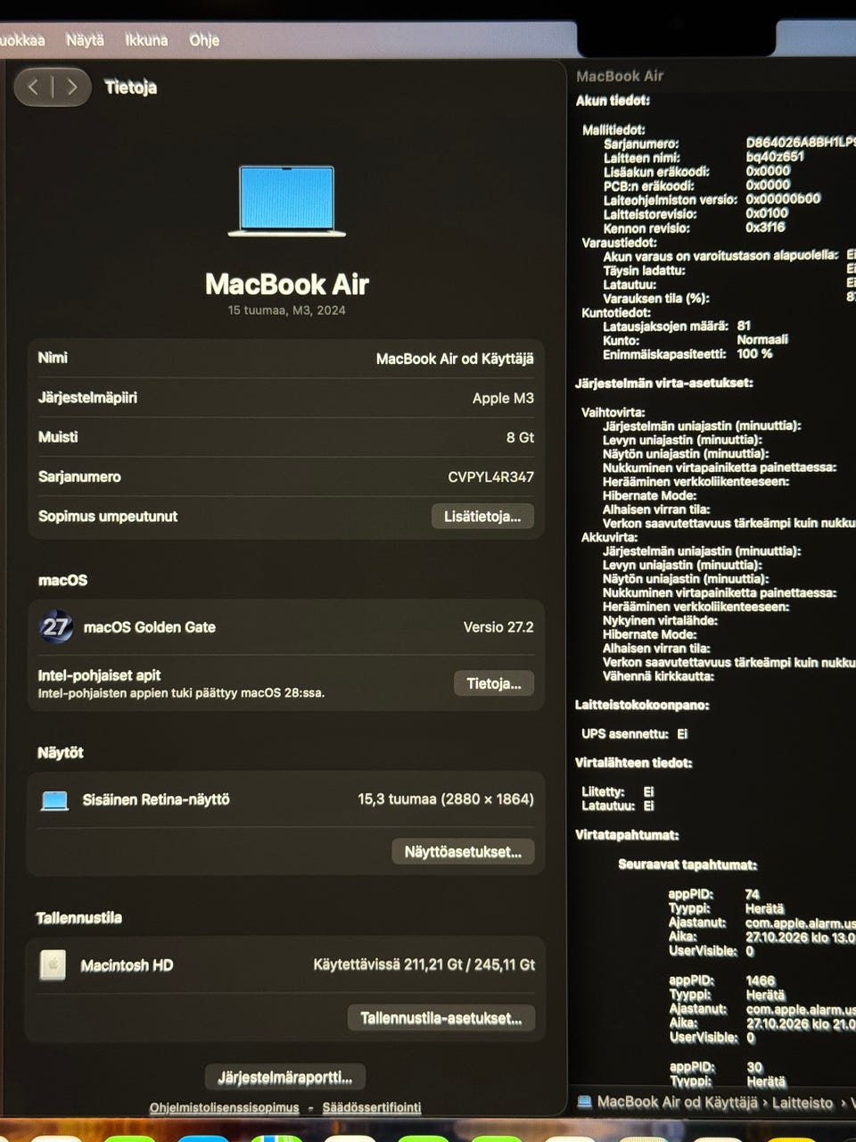Go forward with the right chevron

point(72,87)
